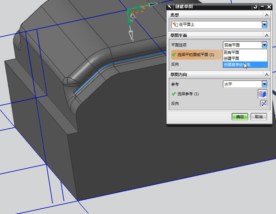Select 创建基准坐标系 from the dropdown list
This screenshot has width=276, height=214.
click(x=245, y=65)
